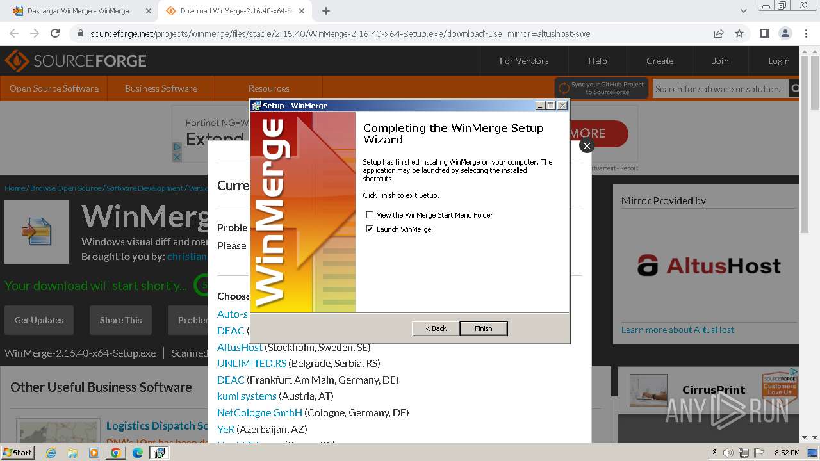Image resolution: width=820 pixels, height=461 pixels.
Task: Open Software Development breadcrumb link
Action: pos(145,188)
